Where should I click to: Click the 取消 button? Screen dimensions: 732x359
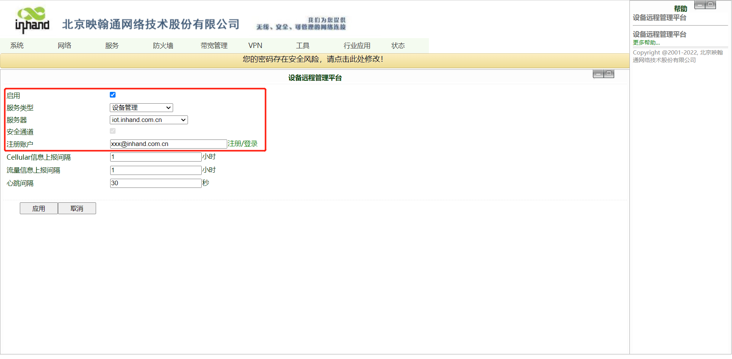point(77,208)
